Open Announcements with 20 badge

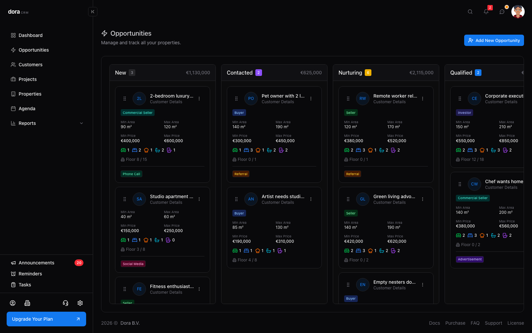pyautogui.click(x=47, y=263)
